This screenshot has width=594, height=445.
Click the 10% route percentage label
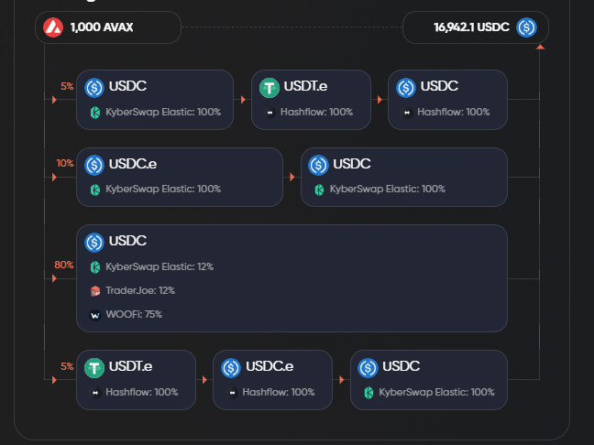(x=65, y=164)
